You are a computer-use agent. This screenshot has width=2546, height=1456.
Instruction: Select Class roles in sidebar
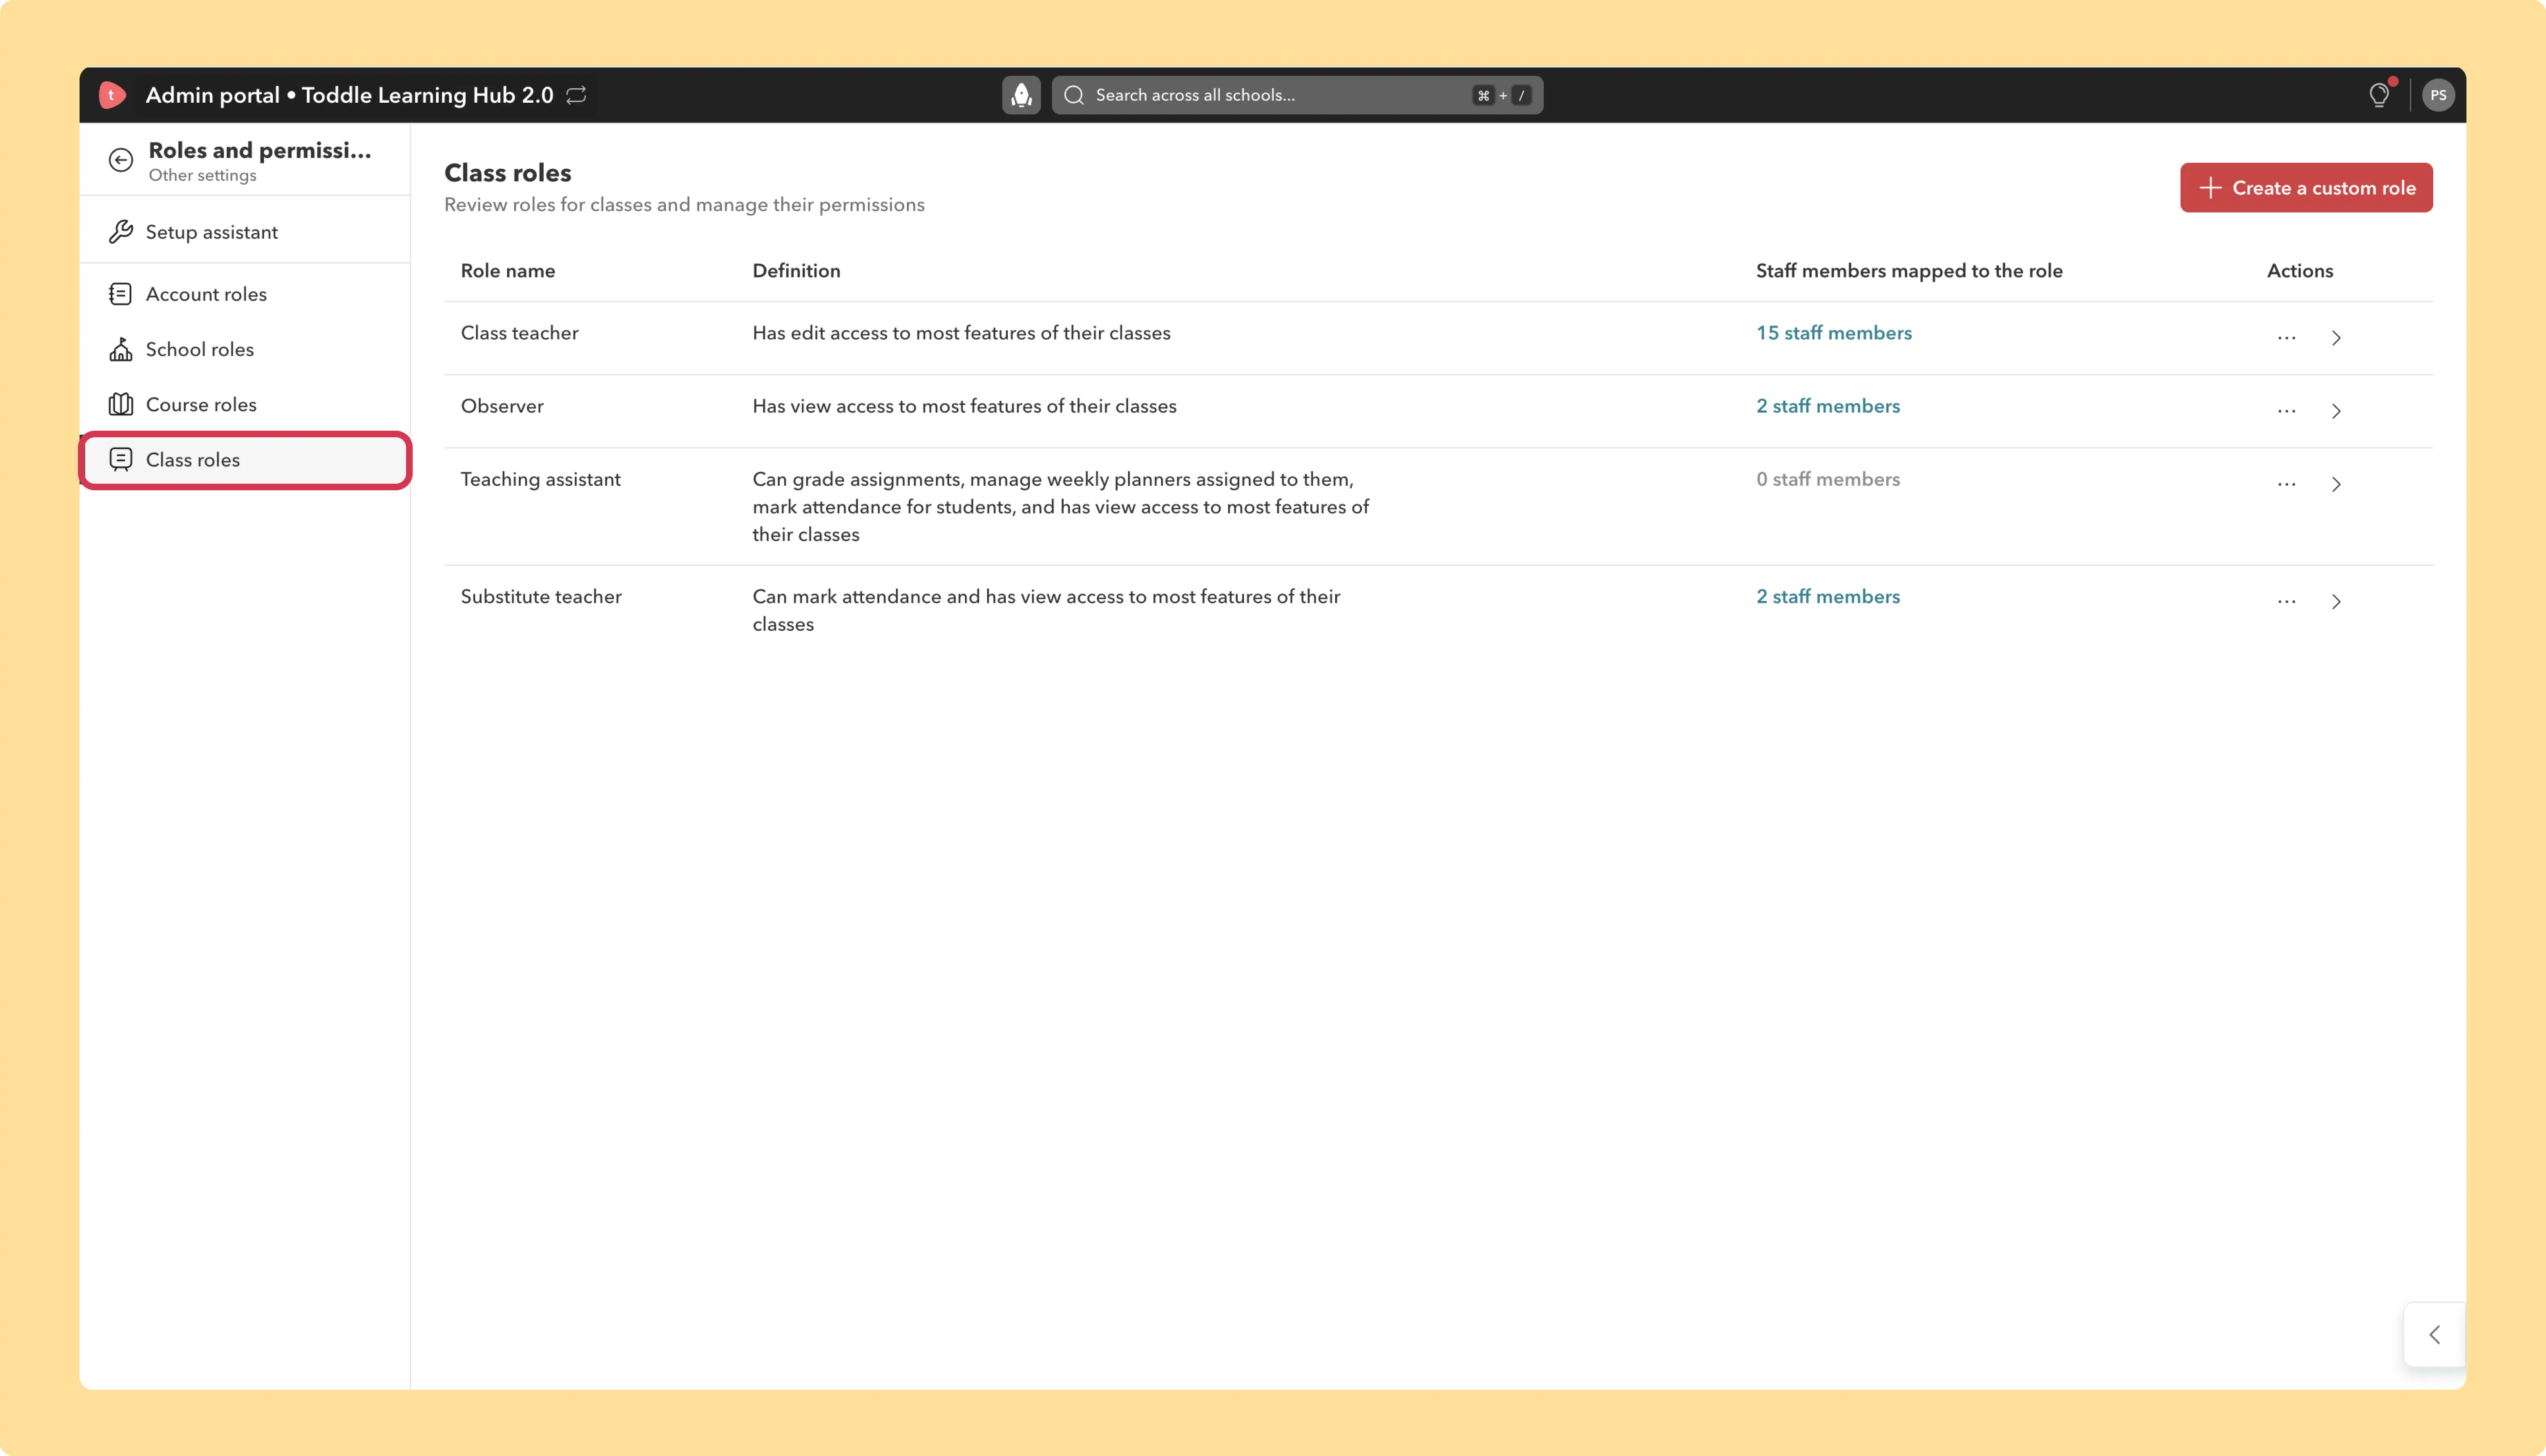[x=245, y=460]
